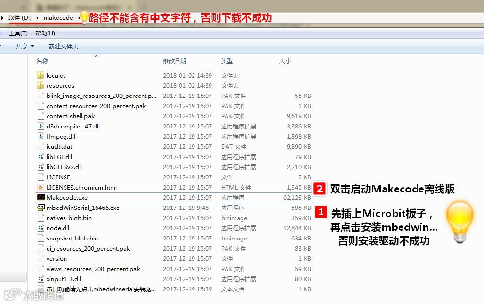Open the 共享 dropdown in toolbar
The height and width of the screenshot is (304, 484).
click(25, 46)
